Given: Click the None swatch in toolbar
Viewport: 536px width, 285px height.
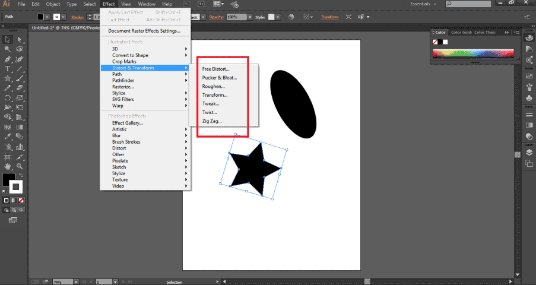Looking at the screenshot, I should coord(21,201).
